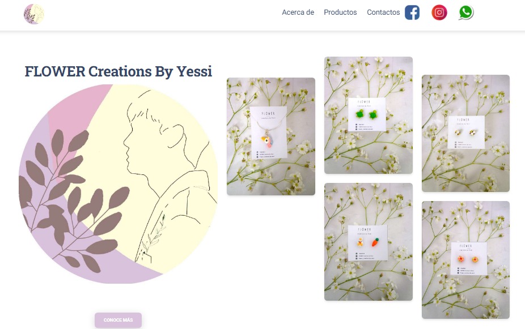The image size is (525, 329).
Task: Click the large circular profile illustration
Action: tap(118, 184)
